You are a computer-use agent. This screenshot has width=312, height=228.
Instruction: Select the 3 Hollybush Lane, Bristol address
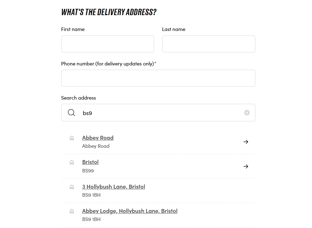pos(113,186)
